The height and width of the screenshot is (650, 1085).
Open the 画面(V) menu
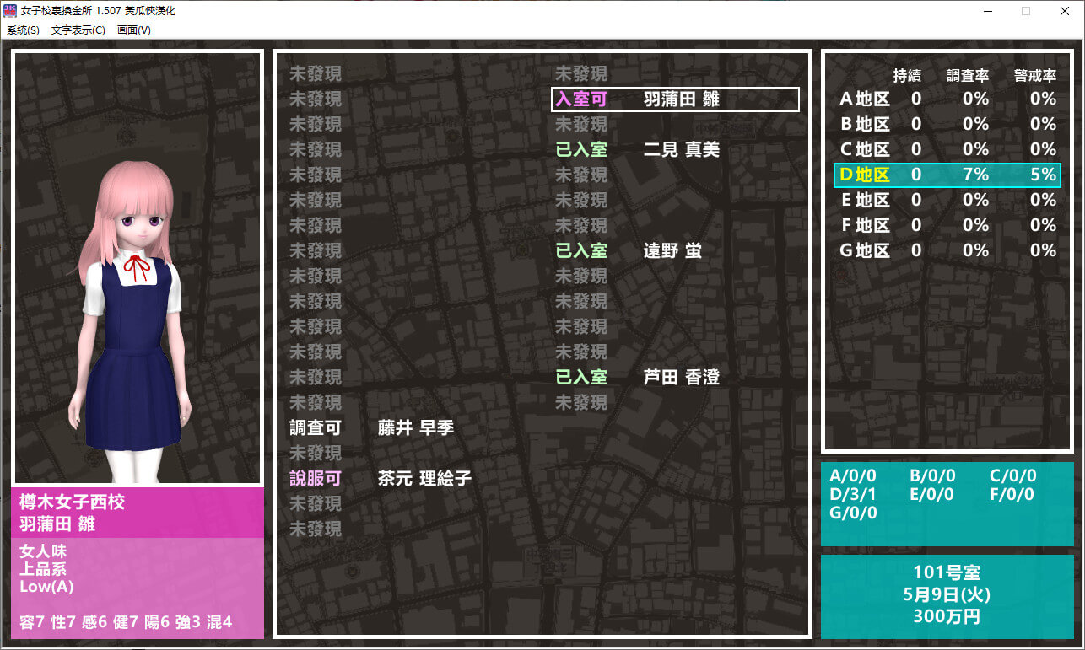[x=133, y=30]
